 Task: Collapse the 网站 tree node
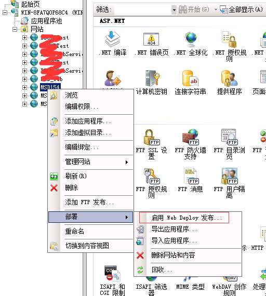click(x=15, y=29)
